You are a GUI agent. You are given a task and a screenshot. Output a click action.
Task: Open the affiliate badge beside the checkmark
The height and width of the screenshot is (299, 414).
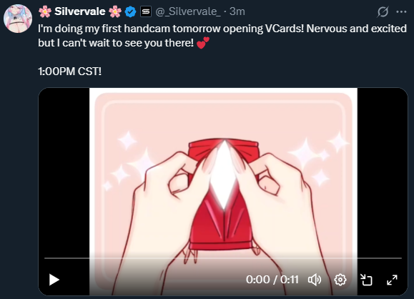pyautogui.click(x=146, y=11)
